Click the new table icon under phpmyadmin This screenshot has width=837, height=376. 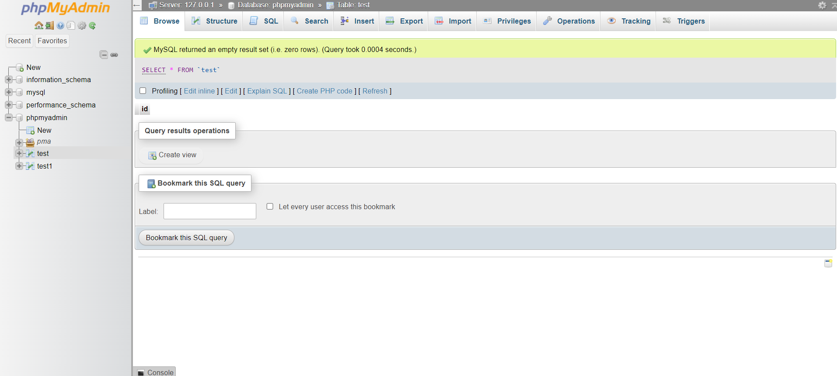pyautogui.click(x=30, y=130)
